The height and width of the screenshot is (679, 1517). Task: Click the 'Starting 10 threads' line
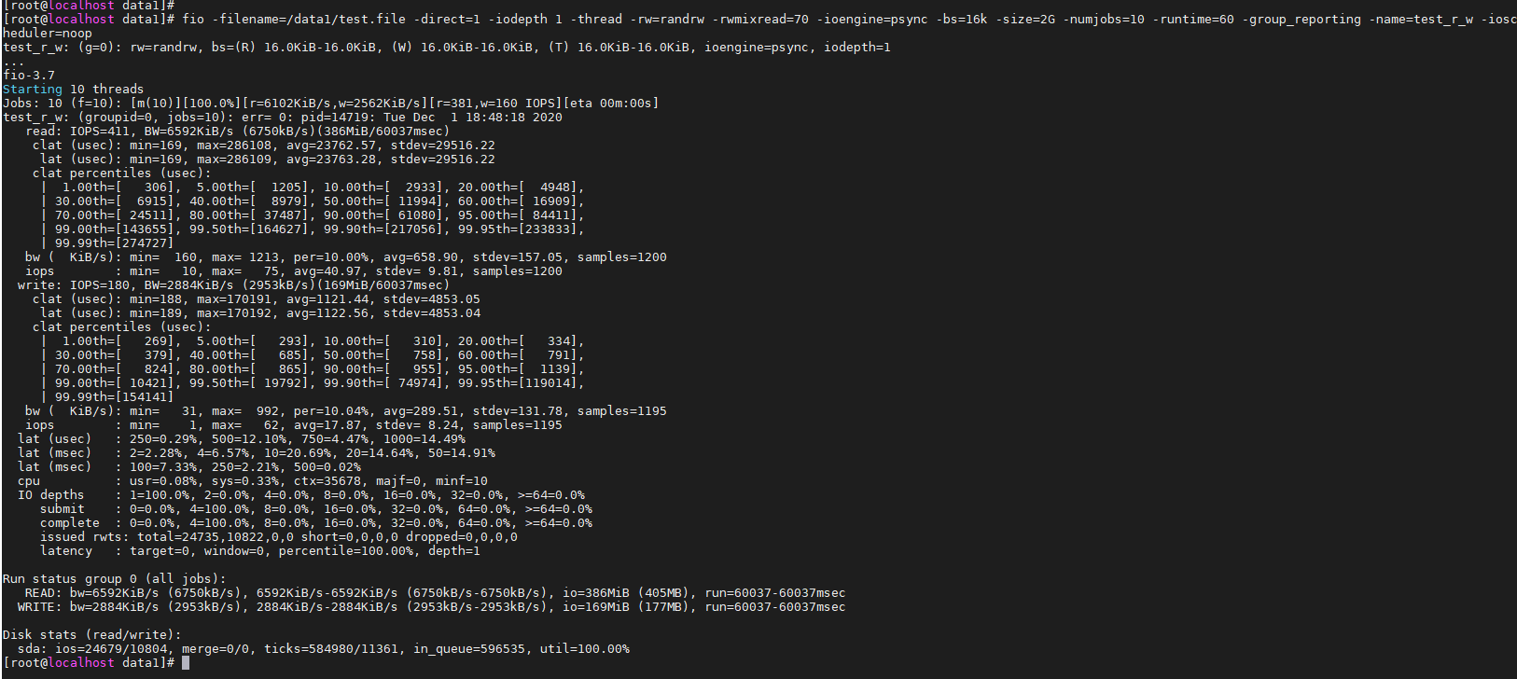pyautogui.click(x=73, y=90)
